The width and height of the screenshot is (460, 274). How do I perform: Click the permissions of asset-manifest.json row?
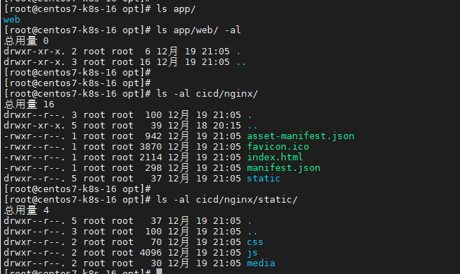(34, 136)
